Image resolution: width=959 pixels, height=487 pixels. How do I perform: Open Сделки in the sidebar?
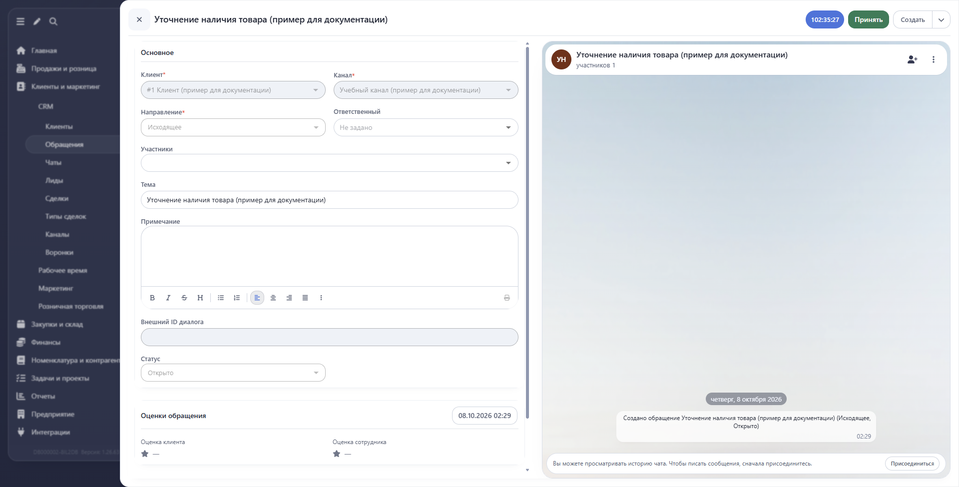click(x=57, y=198)
